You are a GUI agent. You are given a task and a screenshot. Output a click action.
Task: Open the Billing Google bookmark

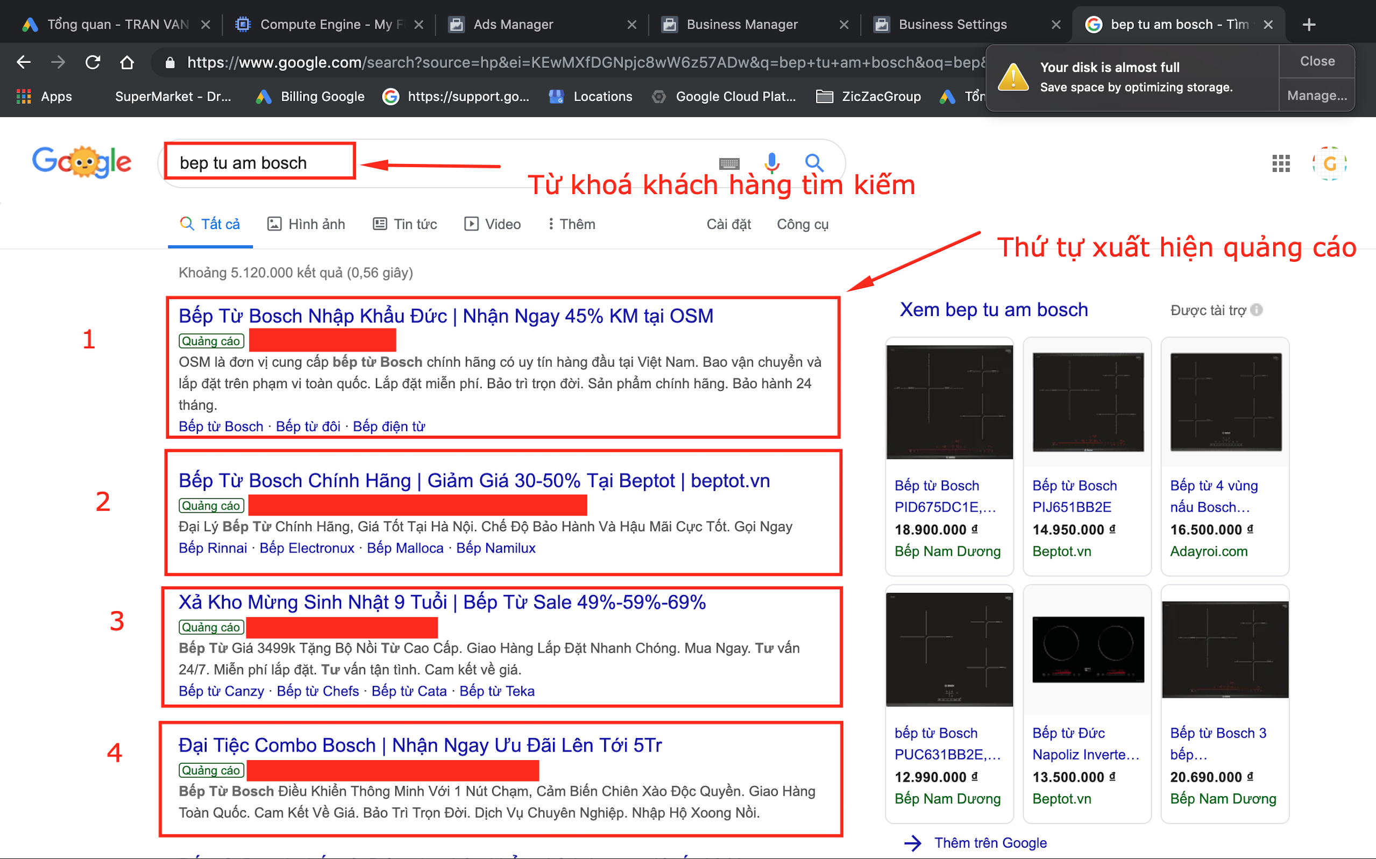point(310,97)
